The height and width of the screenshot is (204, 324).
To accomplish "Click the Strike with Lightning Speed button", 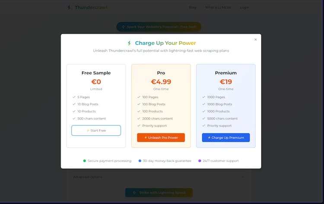I will (159, 192).
